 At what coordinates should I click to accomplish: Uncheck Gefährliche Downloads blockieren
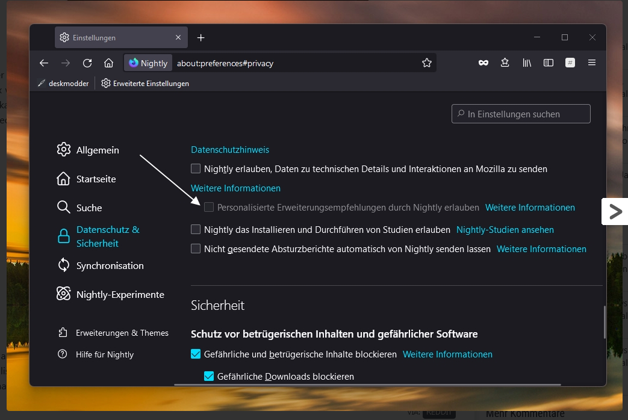coord(209,377)
